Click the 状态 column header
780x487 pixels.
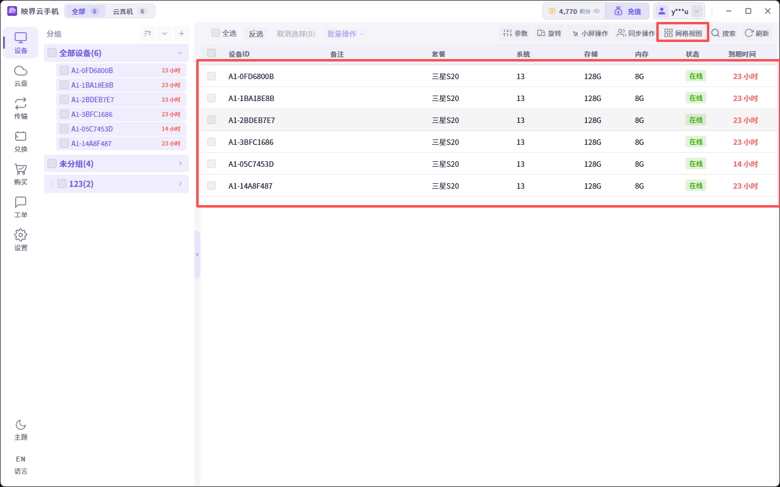coord(692,54)
